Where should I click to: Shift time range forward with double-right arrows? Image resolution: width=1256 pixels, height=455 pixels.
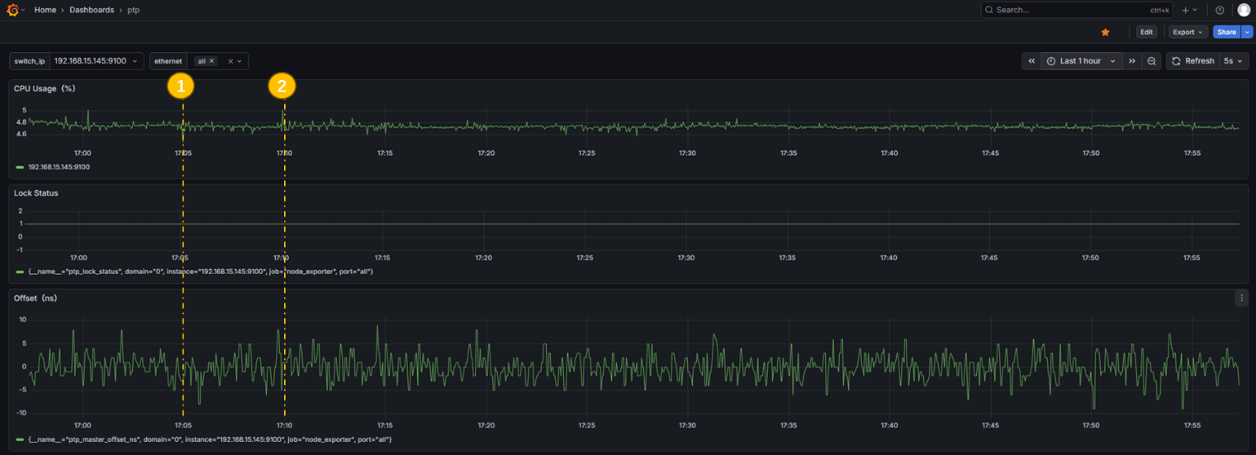click(1132, 61)
